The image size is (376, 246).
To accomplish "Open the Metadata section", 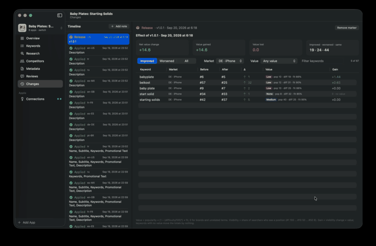I will click(x=40, y=69).
